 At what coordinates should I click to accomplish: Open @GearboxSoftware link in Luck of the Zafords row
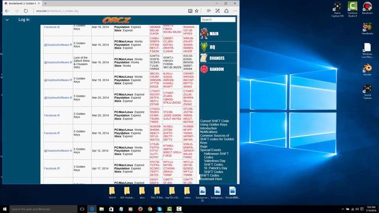(58, 62)
